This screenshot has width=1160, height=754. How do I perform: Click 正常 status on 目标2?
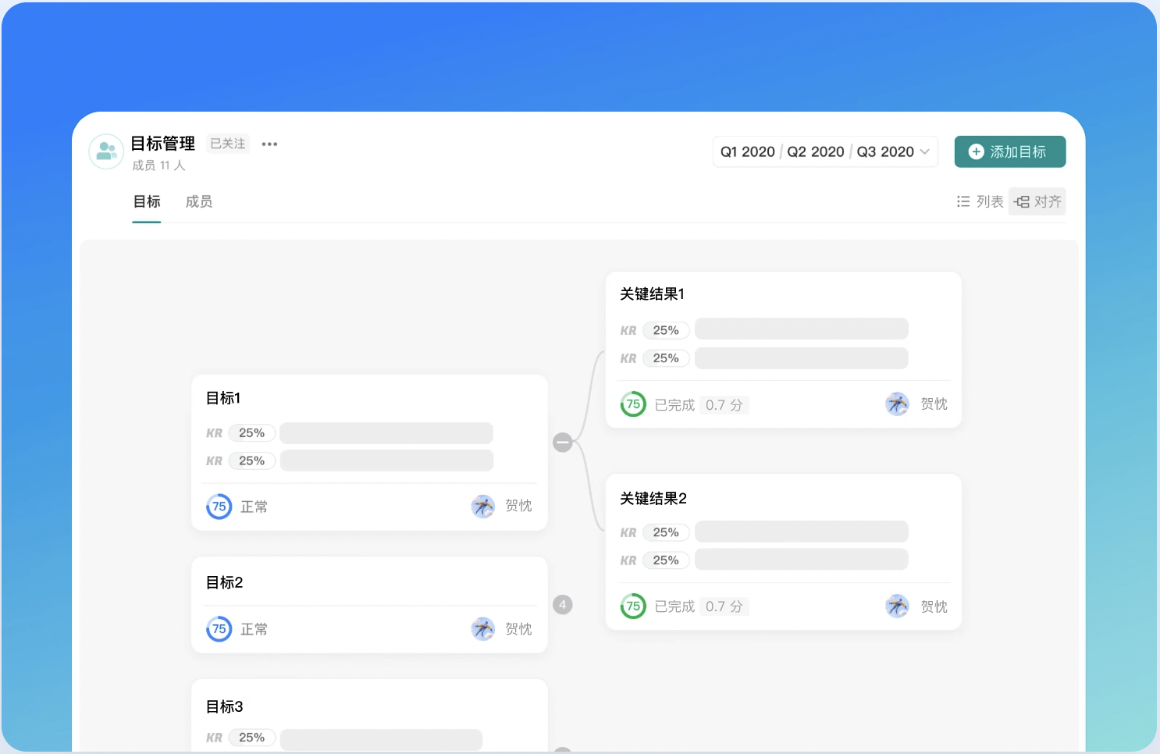[254, 629]
